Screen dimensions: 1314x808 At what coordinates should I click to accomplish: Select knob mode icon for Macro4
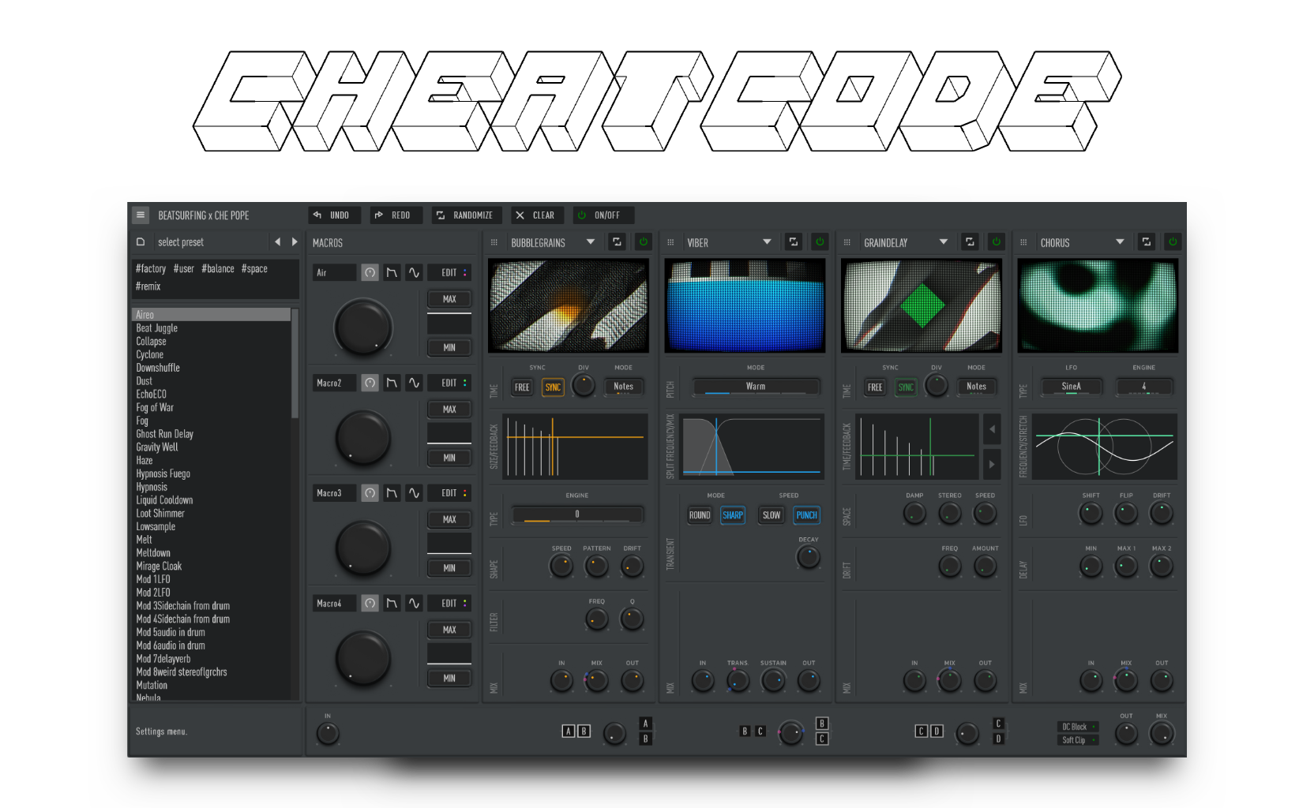[370, 604]
